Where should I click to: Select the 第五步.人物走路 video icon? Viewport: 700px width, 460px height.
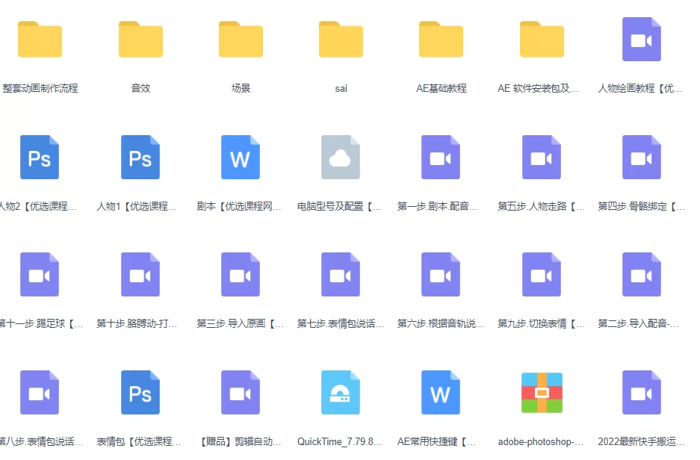click(542, 158)
